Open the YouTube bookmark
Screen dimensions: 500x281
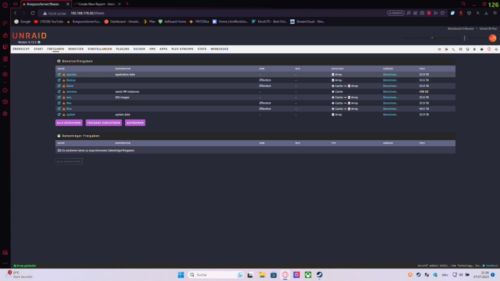[x=48, y=21]
